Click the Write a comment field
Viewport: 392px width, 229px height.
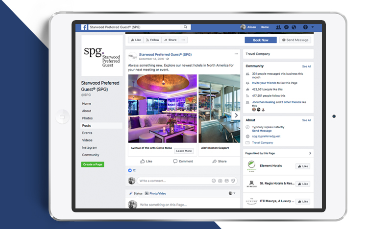pos(174,181)
